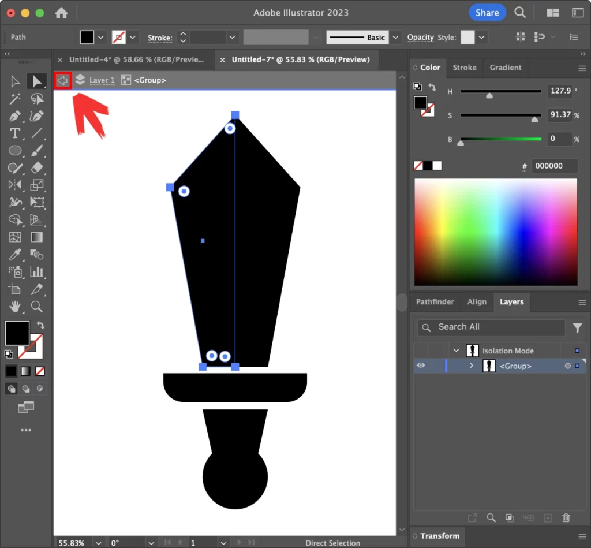Image resolution: width=591 pixels, height=548 pixels.
Task: Click the Opacity link in control bar
Action: (x=420, y=38)
